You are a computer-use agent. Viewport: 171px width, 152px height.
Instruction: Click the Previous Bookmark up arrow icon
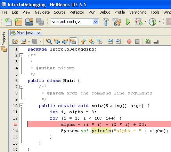(x=84, y=41)
